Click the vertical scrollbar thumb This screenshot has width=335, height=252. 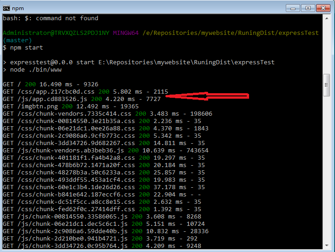pyautogui.click(x=326, y=85)
